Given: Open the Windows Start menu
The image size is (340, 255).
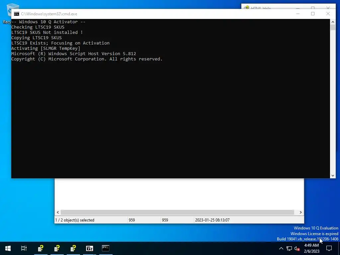Looking at the screenshot, I should (x=8, y=248).
